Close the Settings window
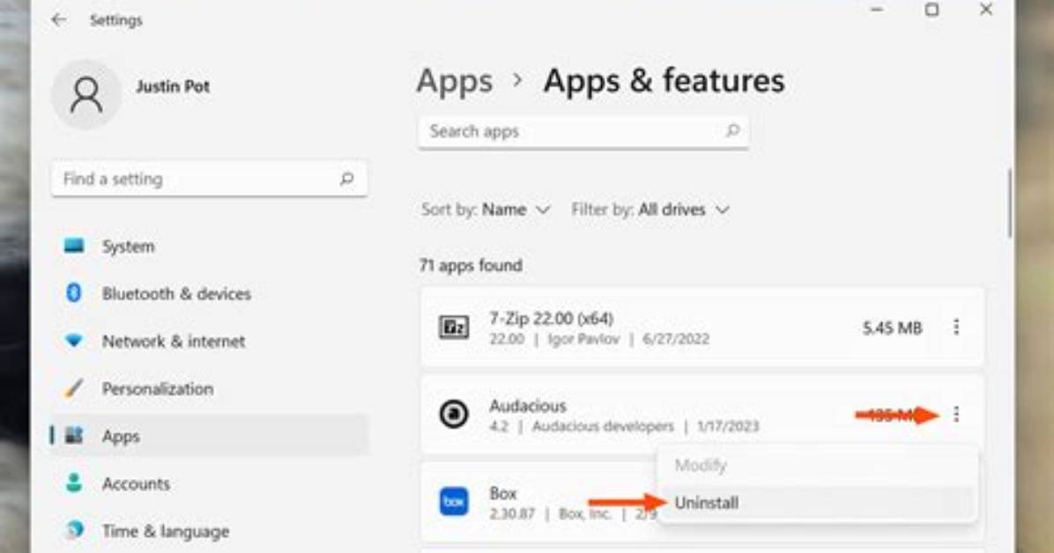The image size is (1054, 553). coord(986,10)
